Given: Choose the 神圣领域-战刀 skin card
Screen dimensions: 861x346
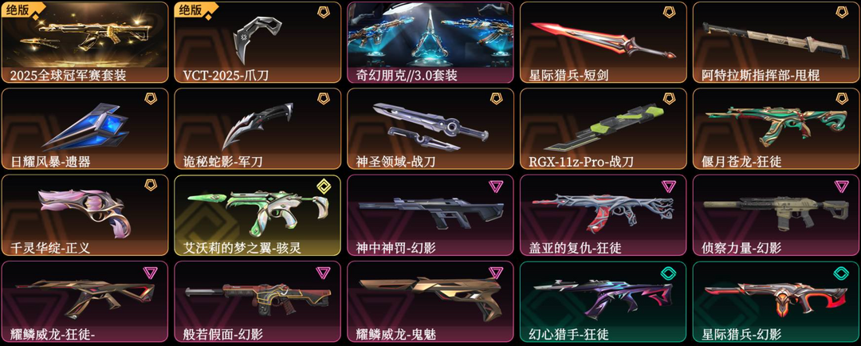Looking at the screenshot, I should pos(431,128).
